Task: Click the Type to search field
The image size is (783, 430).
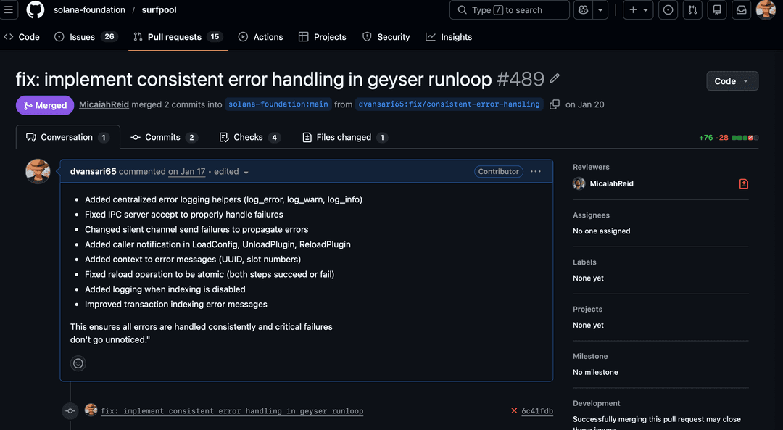Action: tap(509, 10)
